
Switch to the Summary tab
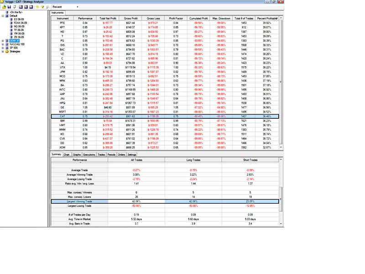point(56,154)
